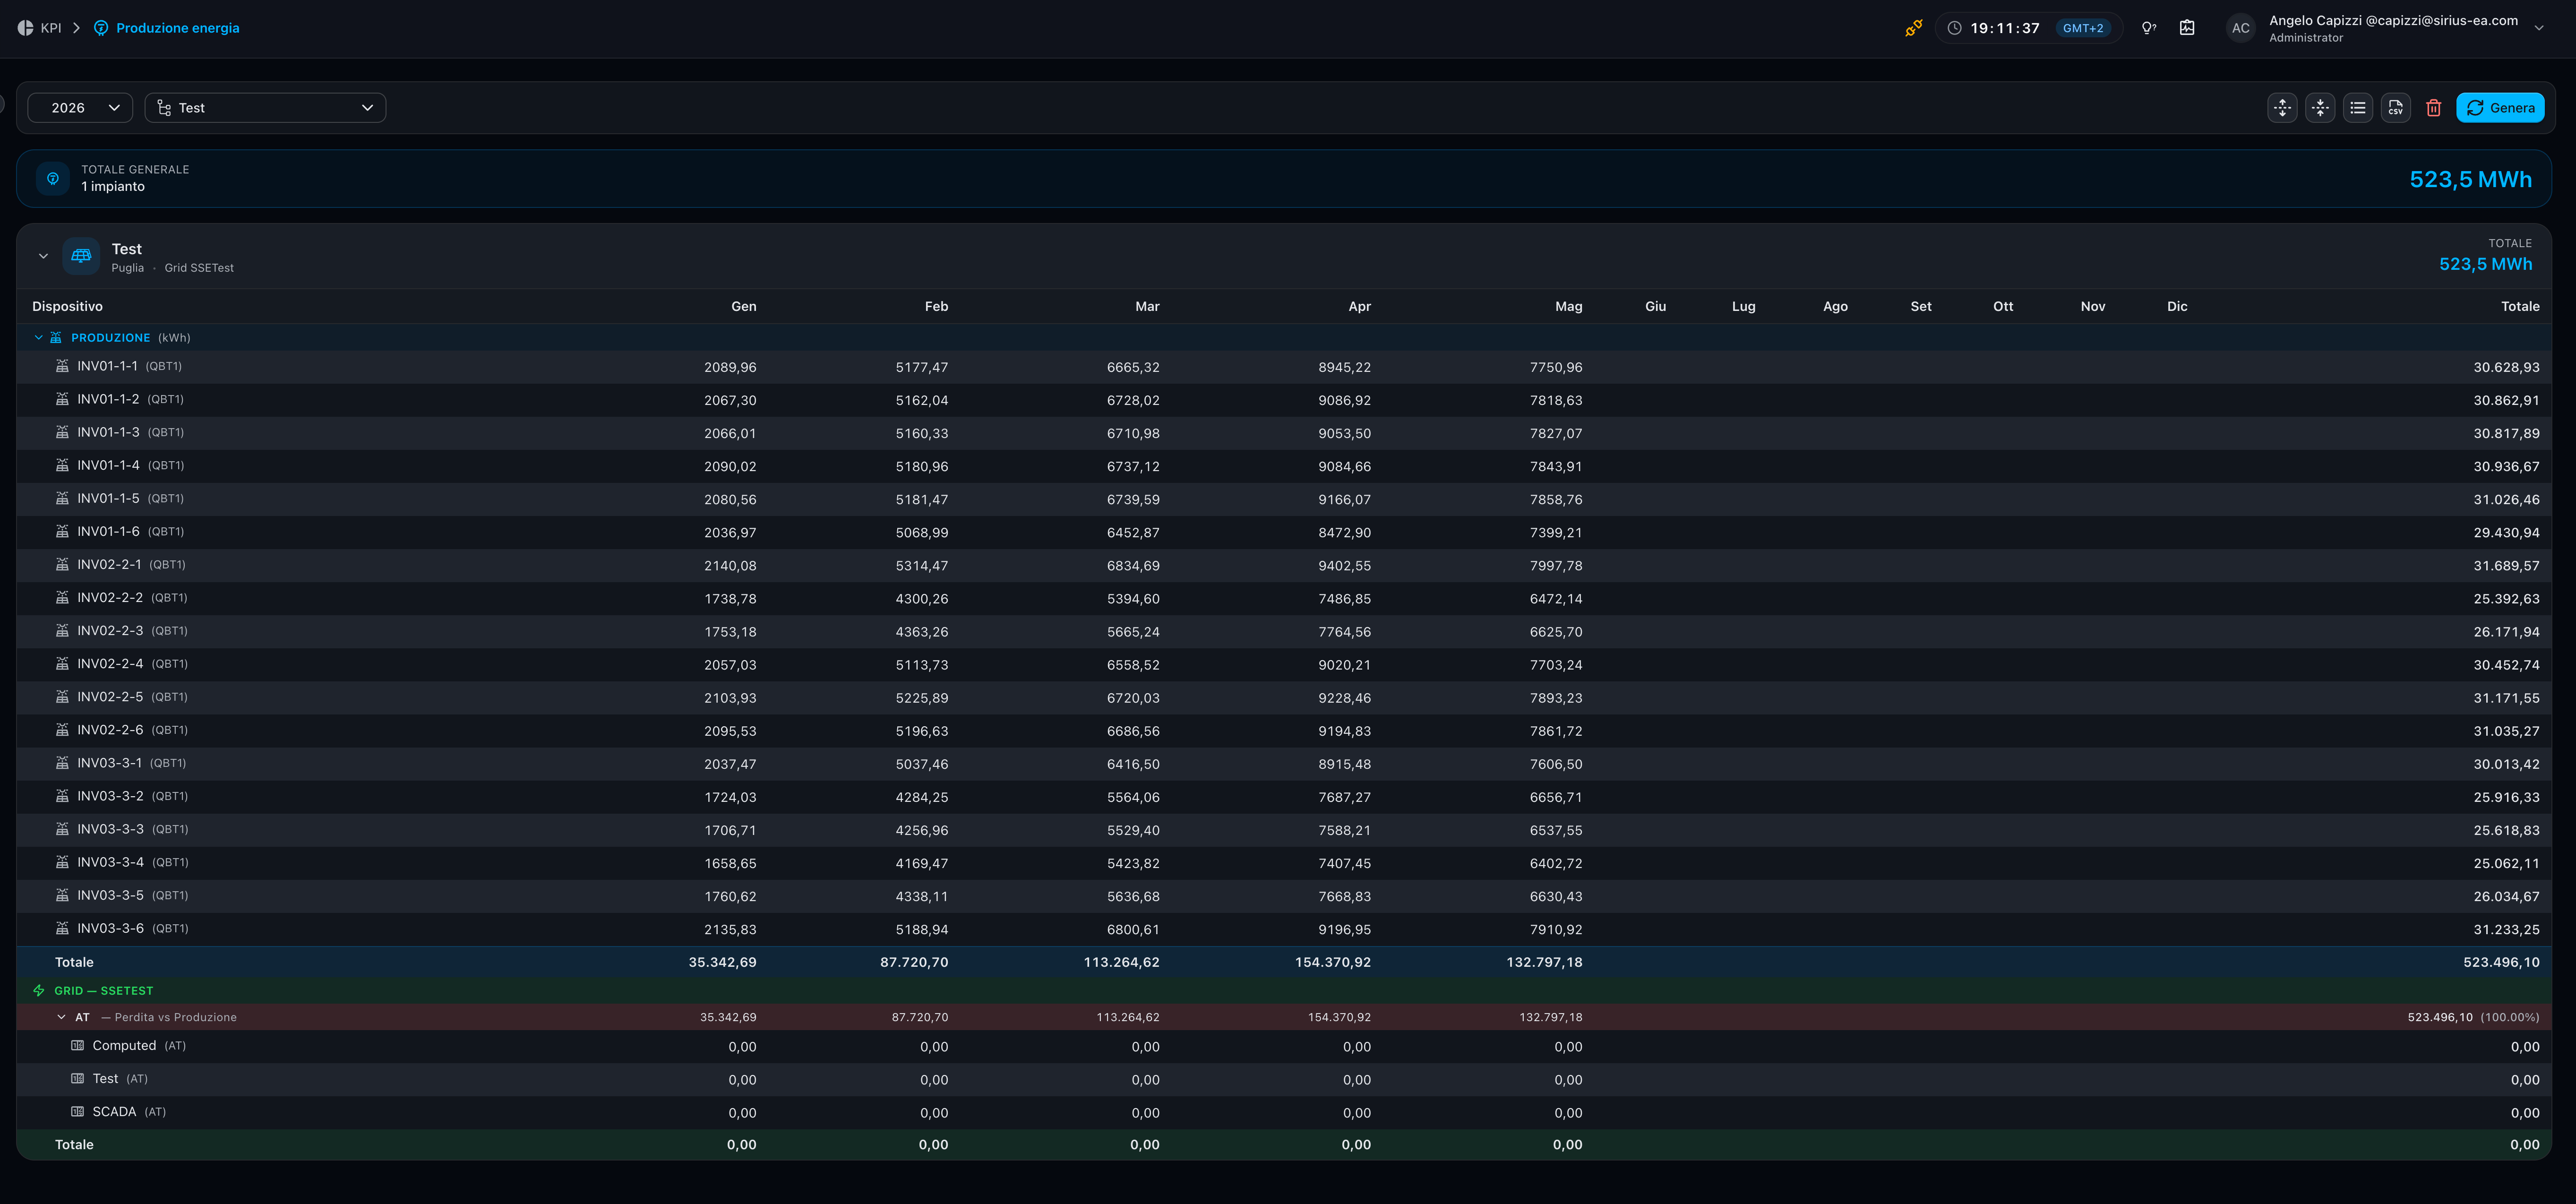Click the KPI pie chart icon
The height and width of the screenshot is (1204, 2576).
point(25,28)
